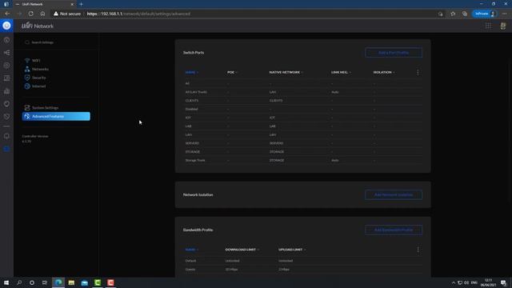Open the column options menu in Switch Ports table
The width and height of the screenshot is (512, 288).
[x=418, y=73]
